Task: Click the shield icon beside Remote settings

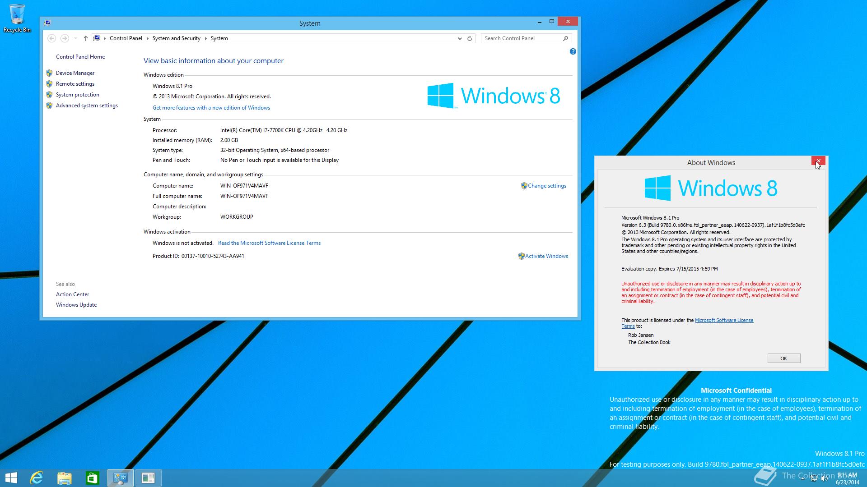Action: (49, 84)
